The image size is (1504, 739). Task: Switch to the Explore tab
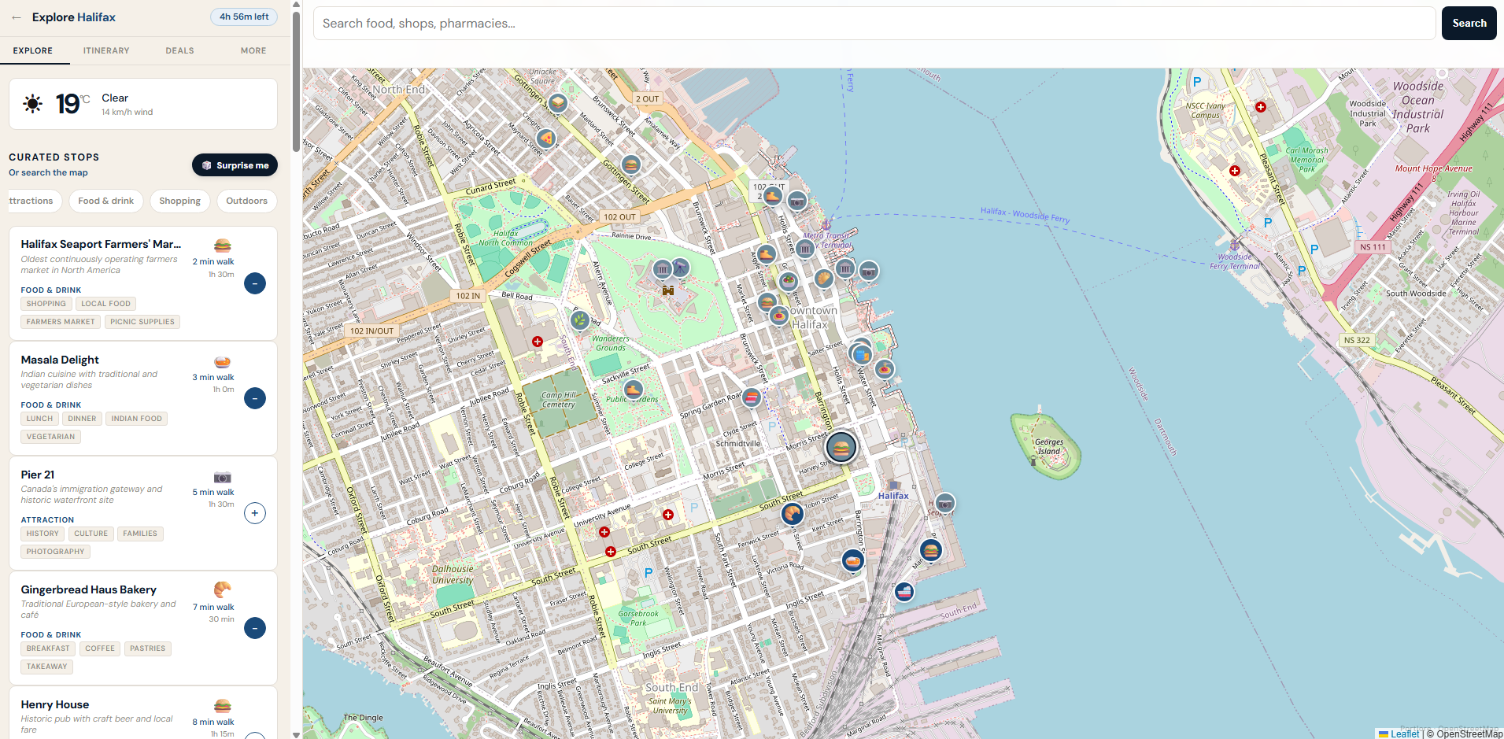[x=33, y=50]
